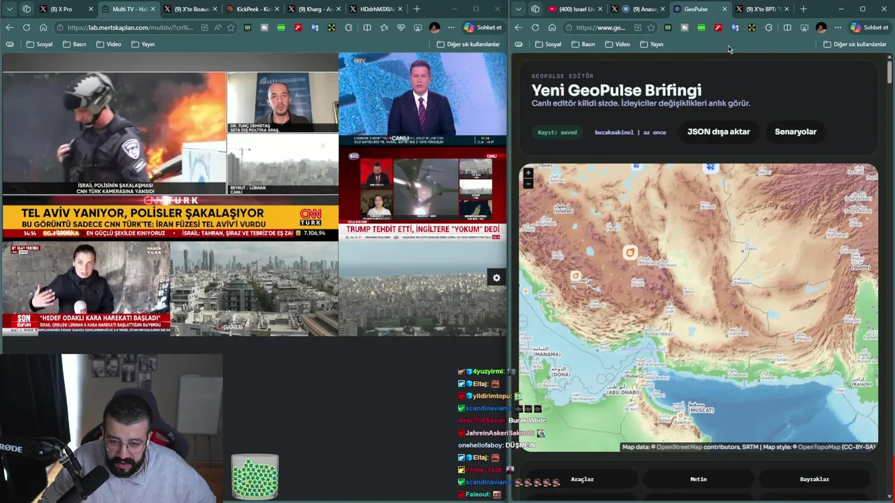The width and height of the screenshot is (895, 503).
Task: Open the Metin panel button
Action: [699, 479]
